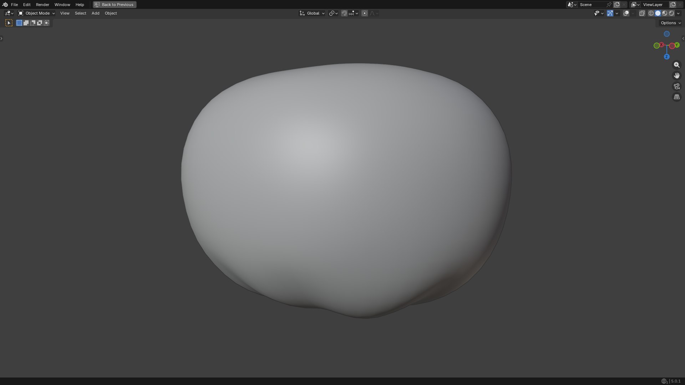Click the hand pan view icon

pyautogui.click(x=677, y=76)
